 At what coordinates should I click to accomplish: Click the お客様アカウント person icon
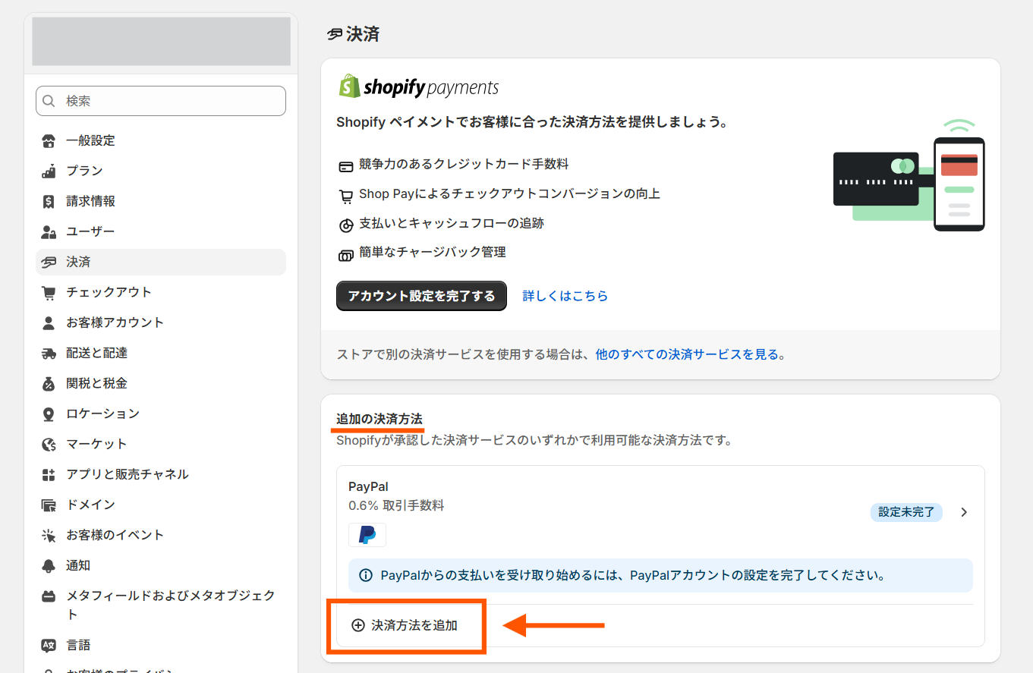pos(49,322)
